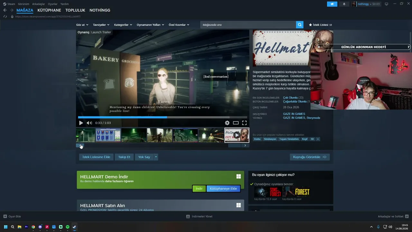412x232 pixels.
Task: Click the megaphone announcements button
Action: (x=332, y=4)
